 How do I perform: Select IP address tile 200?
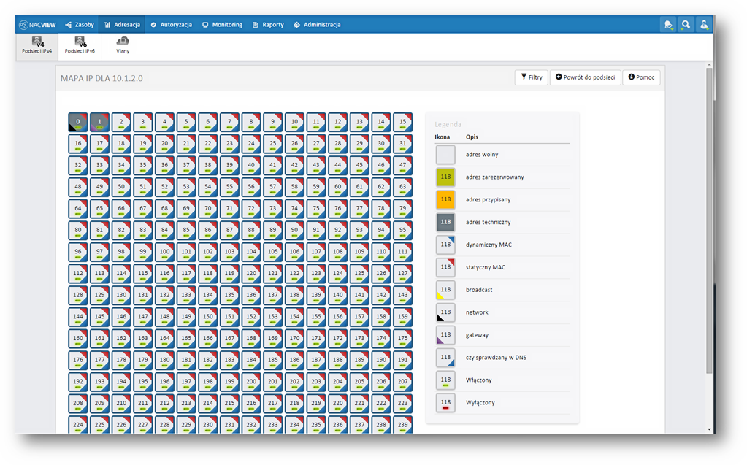[251, 382]
